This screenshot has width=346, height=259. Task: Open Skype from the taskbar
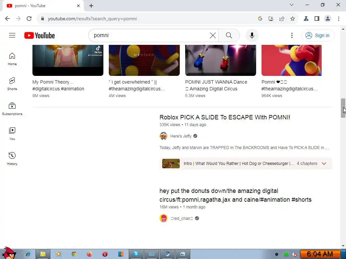click(x=136, y=254)
